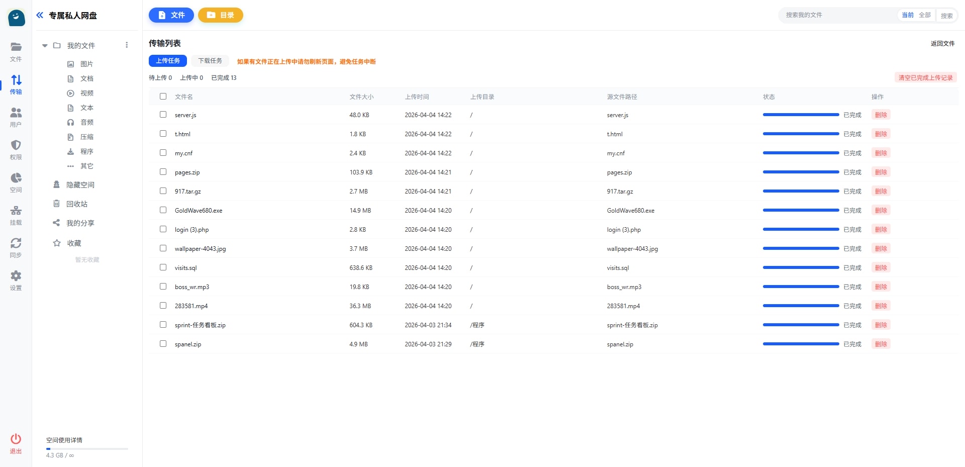The width and height of the screenshot is (965, 467).
Task: Open the 空间 pie chart icon
Action: click(16, 178)
